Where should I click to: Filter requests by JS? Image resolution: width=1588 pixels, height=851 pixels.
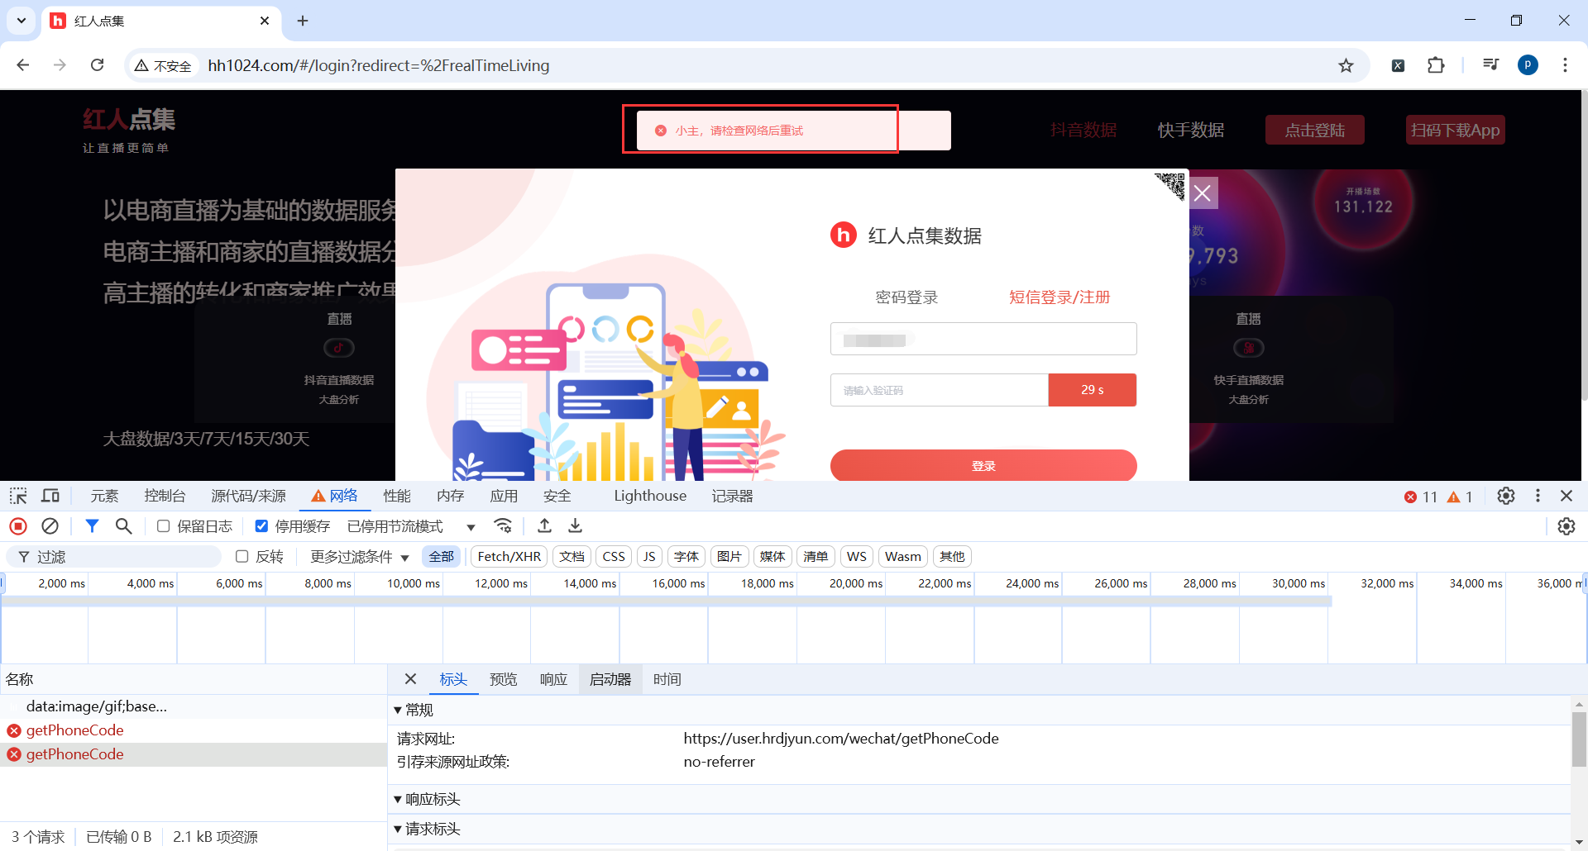coord(649,557)
